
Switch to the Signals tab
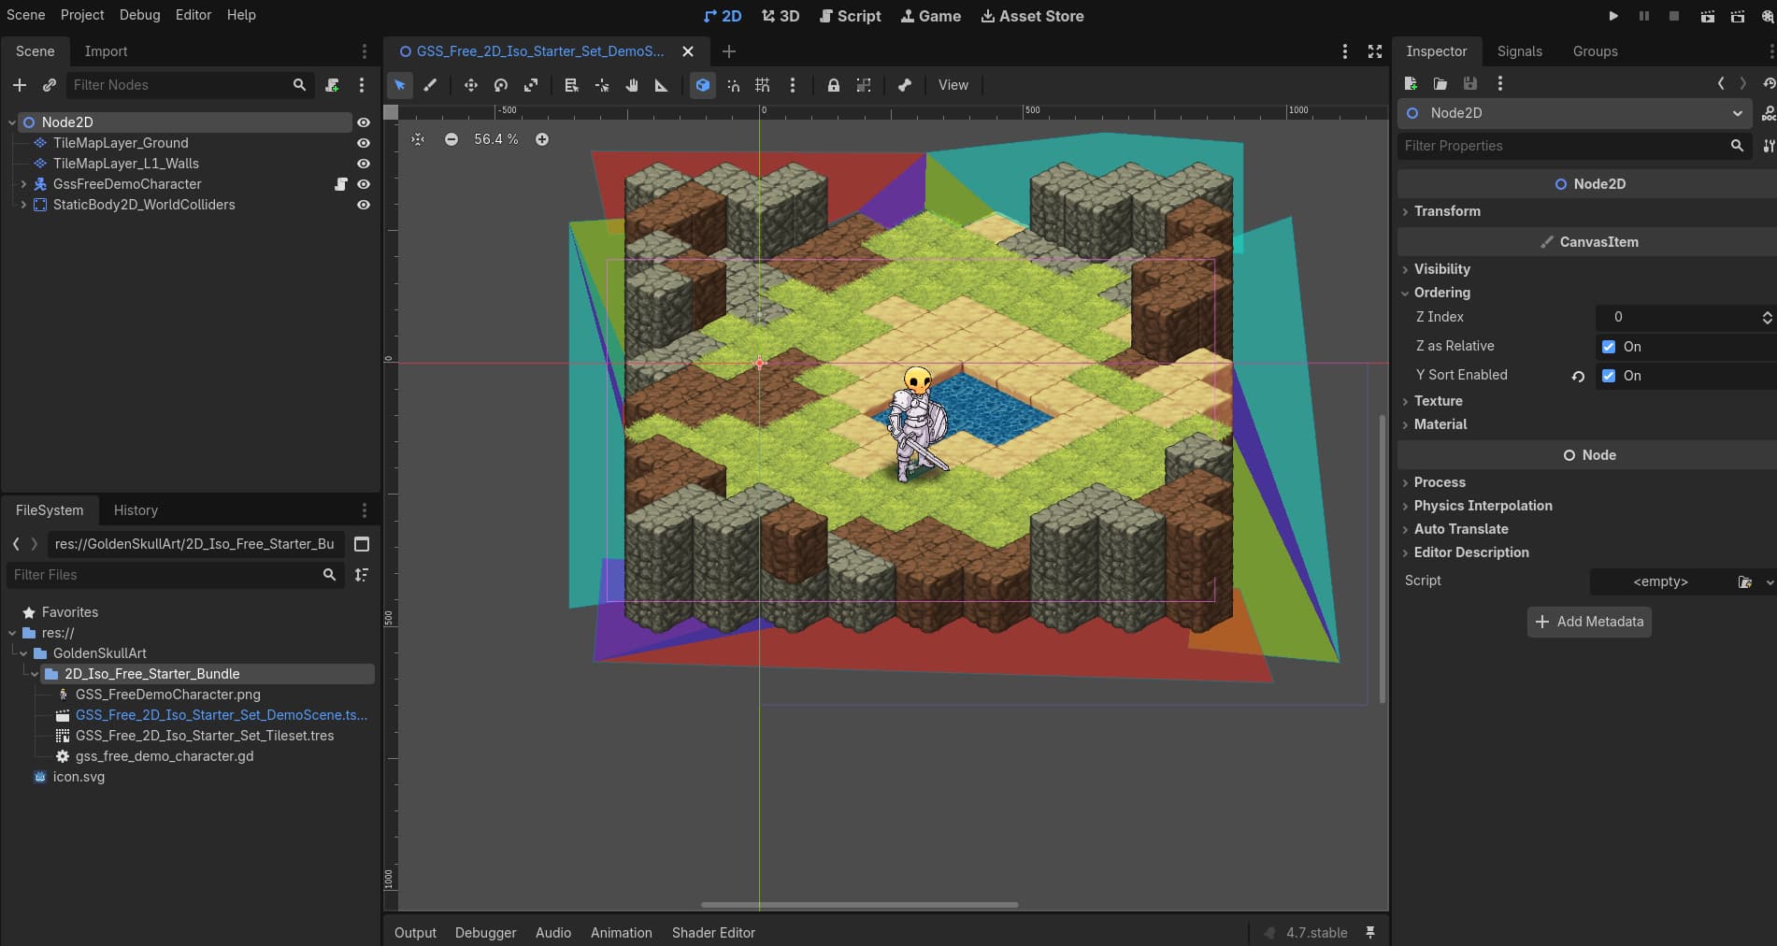(1519, 51)
